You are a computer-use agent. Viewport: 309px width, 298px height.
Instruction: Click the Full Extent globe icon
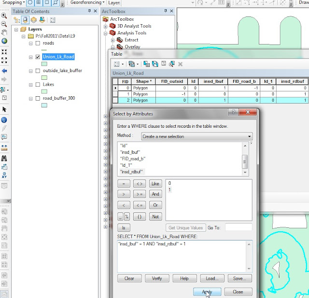[x=4, y=41]
